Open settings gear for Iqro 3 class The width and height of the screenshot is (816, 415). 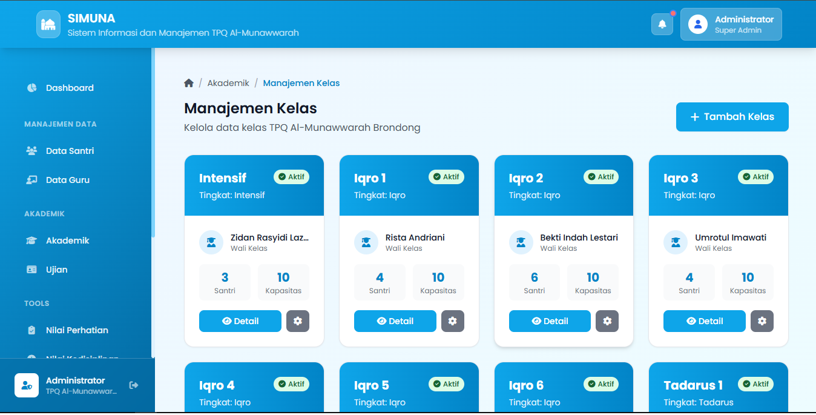coord(762,321)
